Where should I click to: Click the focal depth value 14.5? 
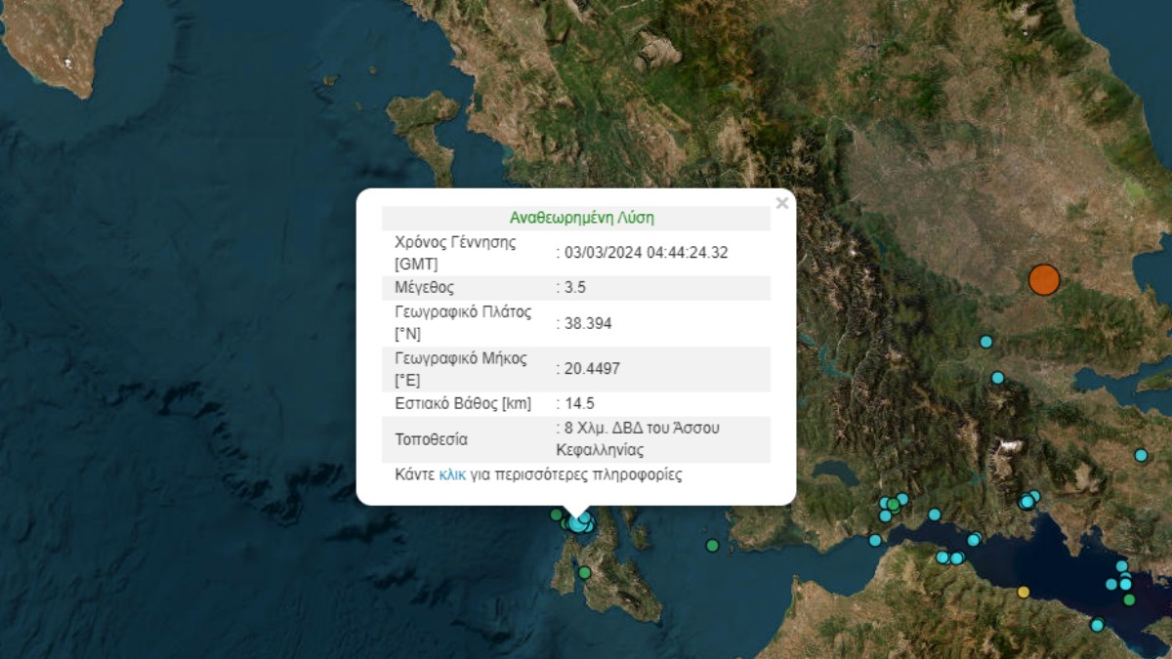(x=579, y=403)
